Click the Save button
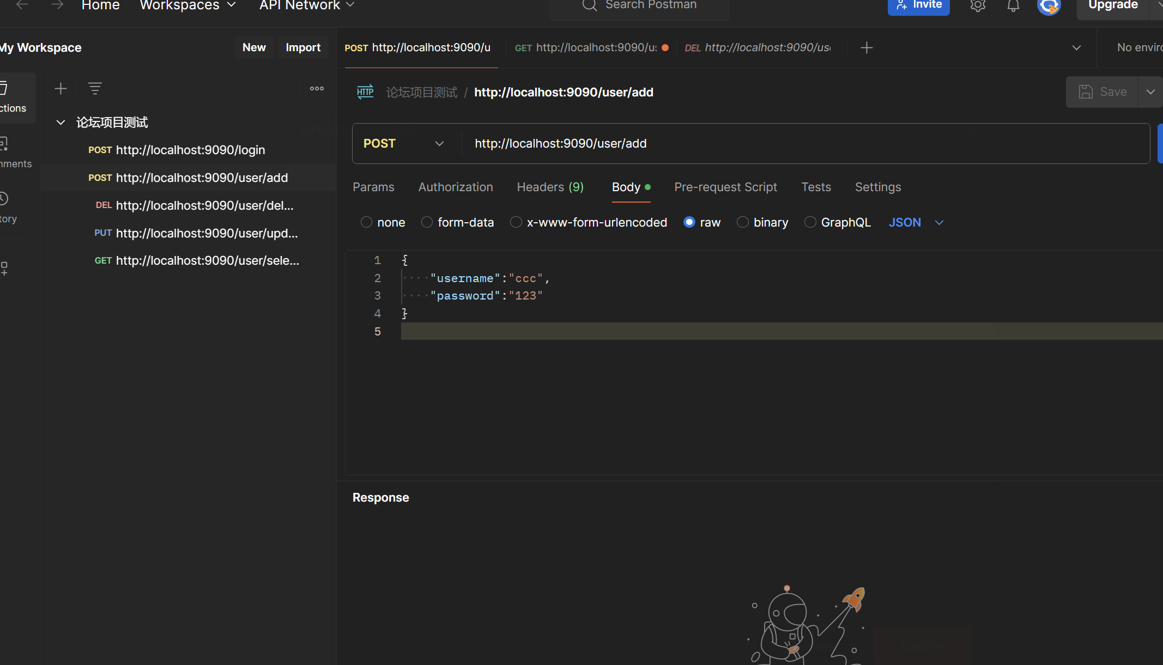This screenshot has width=1163, height=665. (1102, 92)
